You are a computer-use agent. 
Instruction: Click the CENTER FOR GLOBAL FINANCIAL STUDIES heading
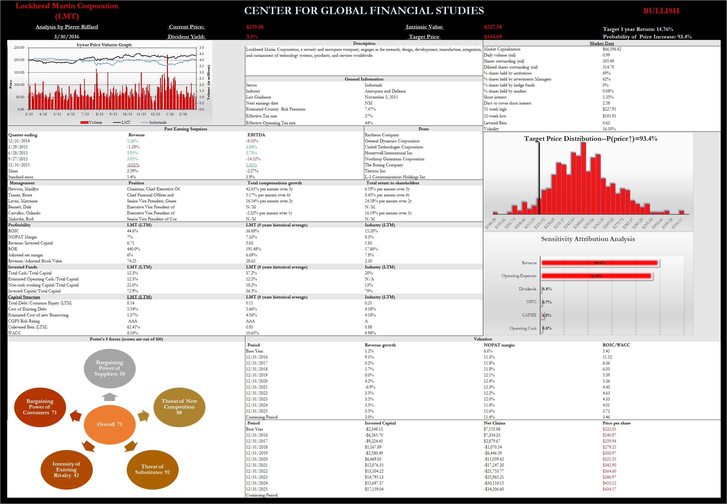tap(364, 11)
